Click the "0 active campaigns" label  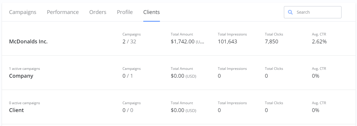click(25, 103)
